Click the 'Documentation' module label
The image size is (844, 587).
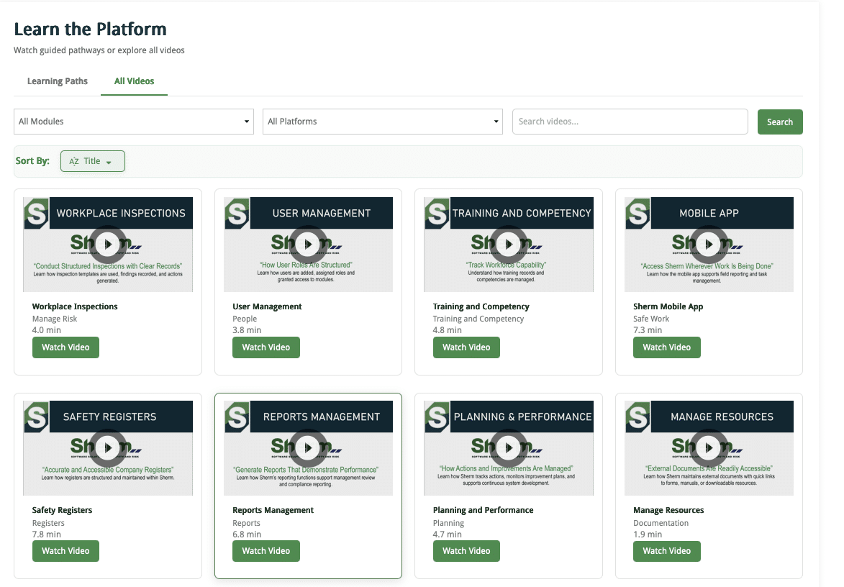661,523
